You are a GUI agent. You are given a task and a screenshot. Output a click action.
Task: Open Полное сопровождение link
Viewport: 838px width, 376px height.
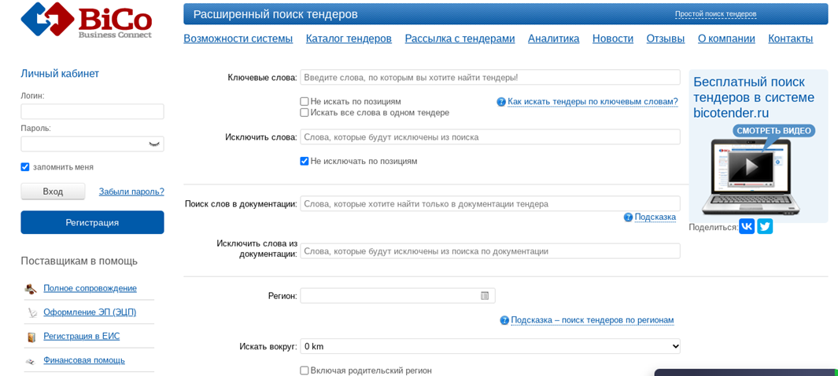coord(90,289)
